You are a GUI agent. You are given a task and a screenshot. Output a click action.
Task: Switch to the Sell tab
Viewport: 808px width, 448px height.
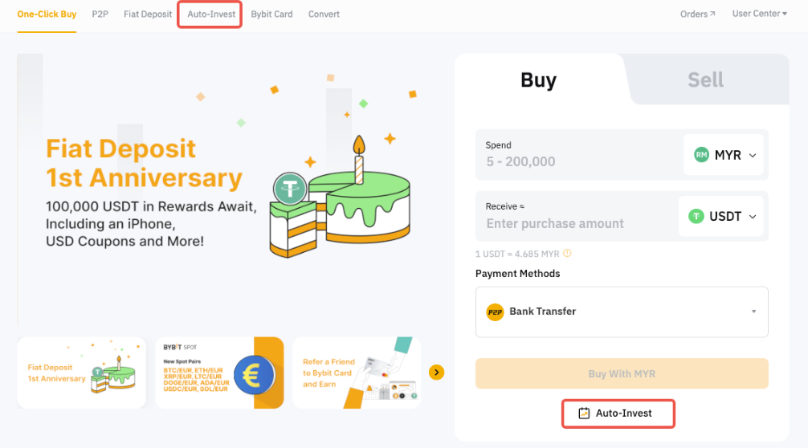[x=705, y=80]
